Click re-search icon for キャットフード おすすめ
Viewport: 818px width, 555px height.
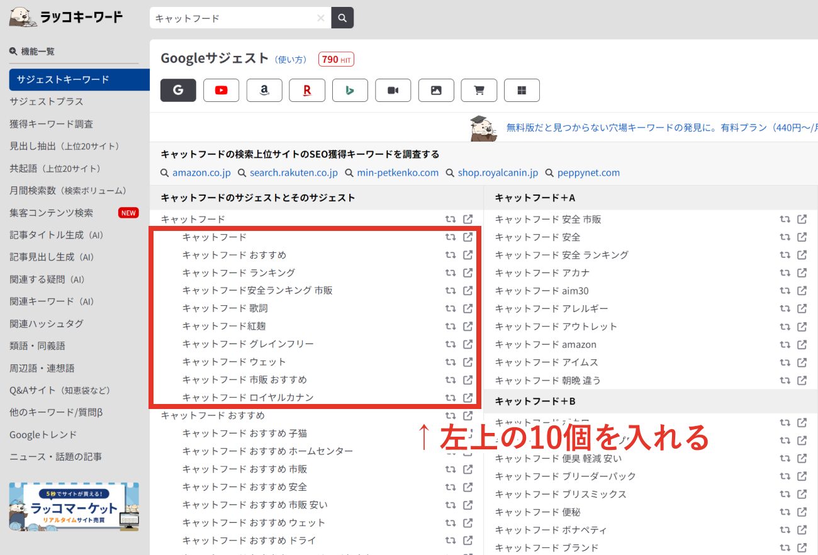[451, 255]
